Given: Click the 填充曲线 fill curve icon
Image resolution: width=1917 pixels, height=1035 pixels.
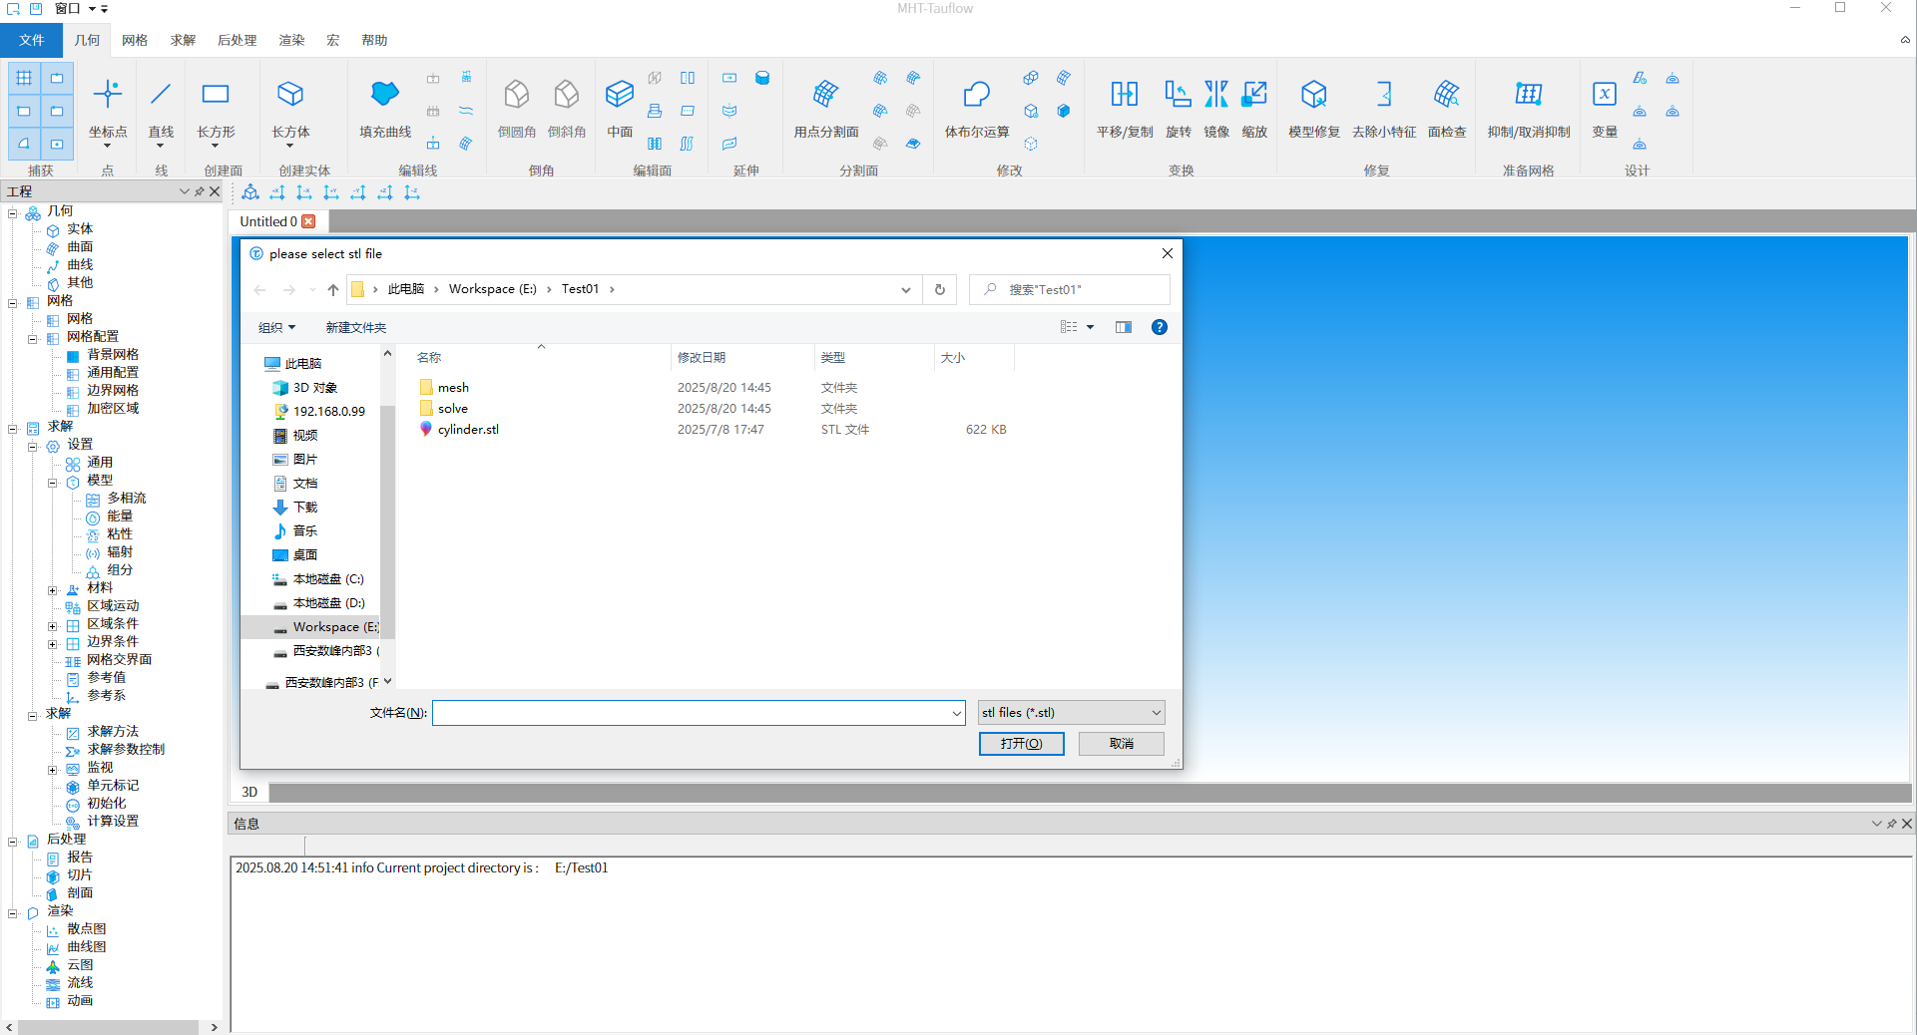Looking at the screenshot, I should (384, 96).
